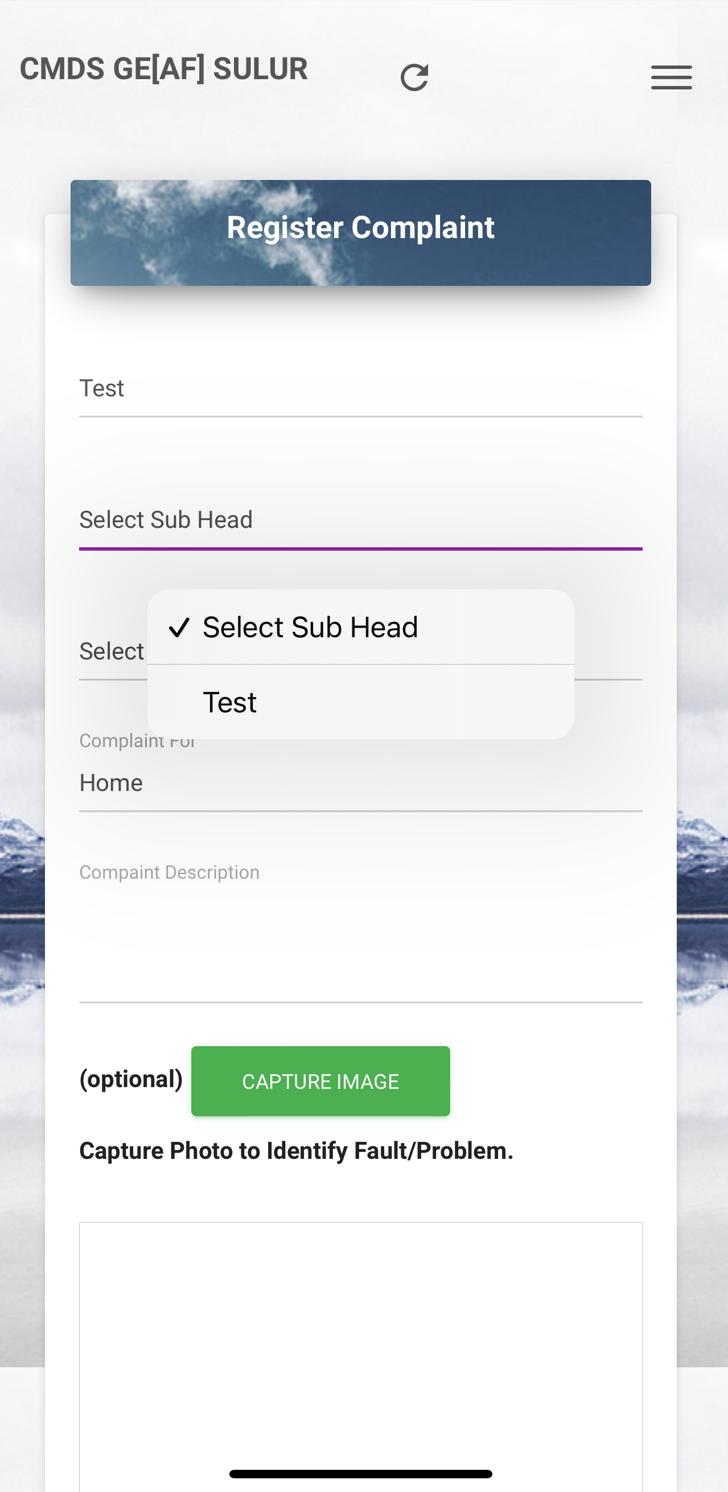The width and height of the screenshot is (728, 1492).
Task: Open the hamburger menu icon
Action: [671, 77]
